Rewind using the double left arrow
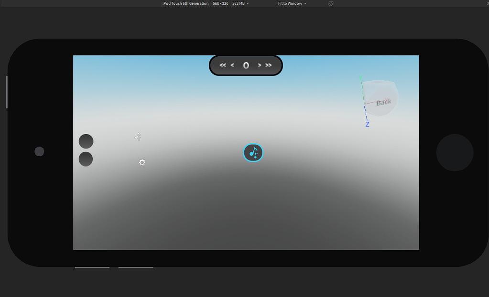489x297 pixels. (222, 65)
